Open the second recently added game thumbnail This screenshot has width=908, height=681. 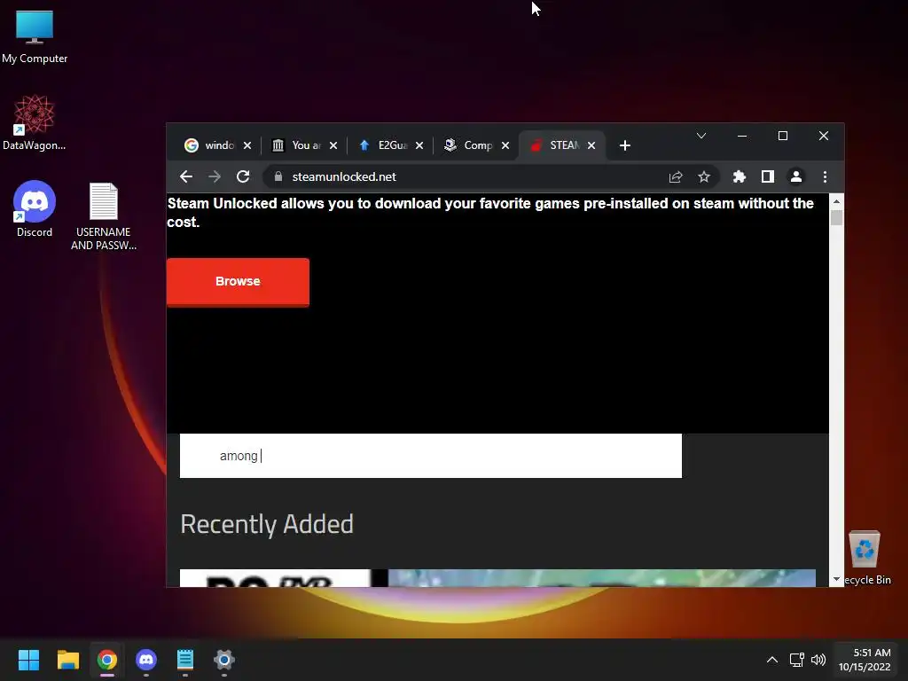602,578
